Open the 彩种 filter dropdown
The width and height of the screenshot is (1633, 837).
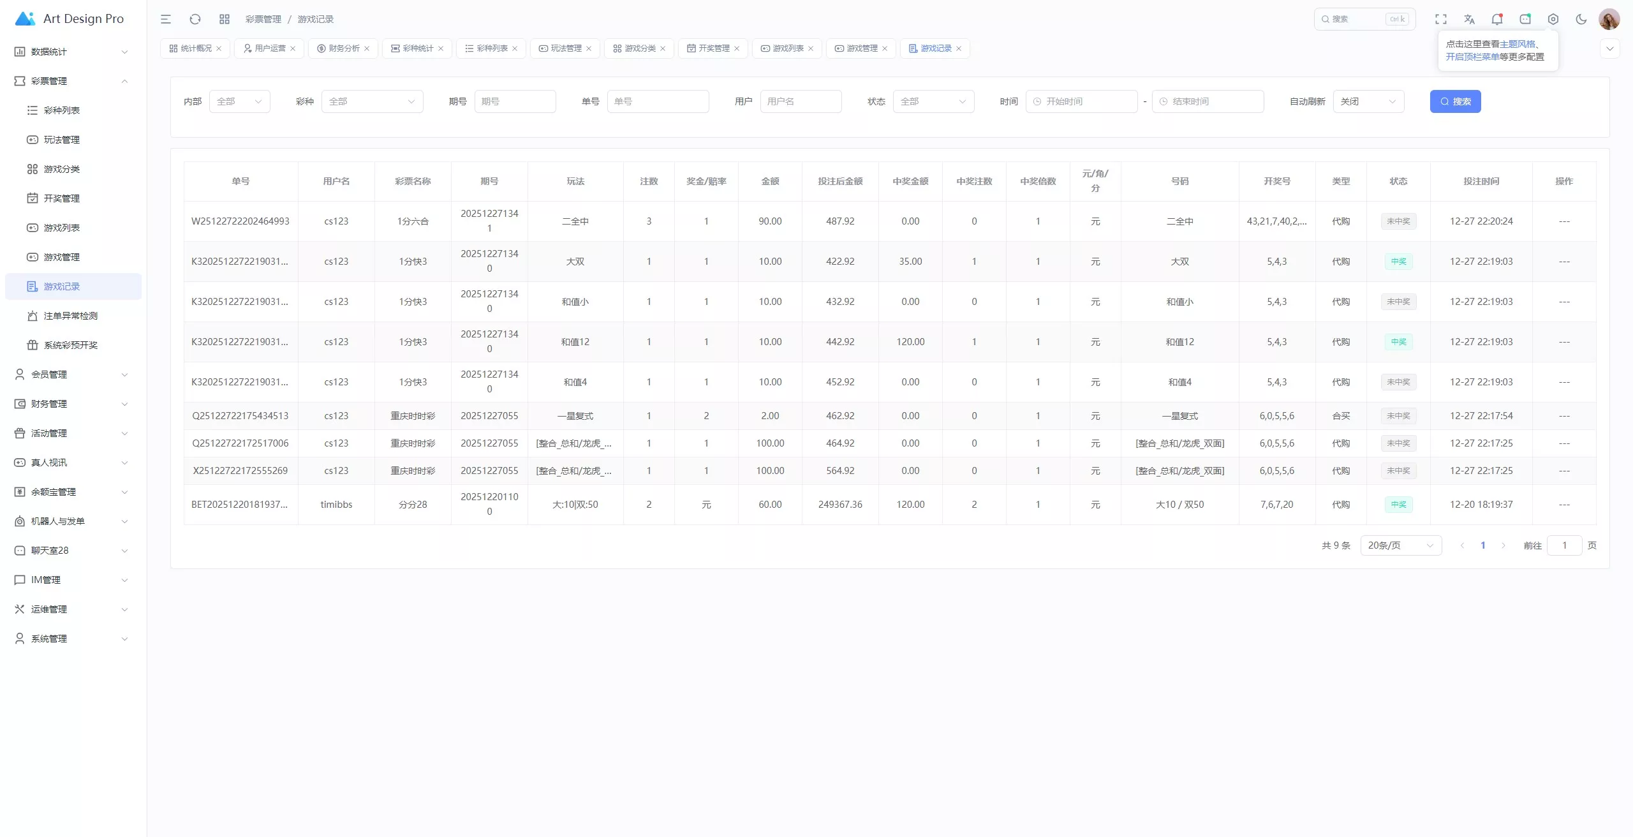(372, 101)
